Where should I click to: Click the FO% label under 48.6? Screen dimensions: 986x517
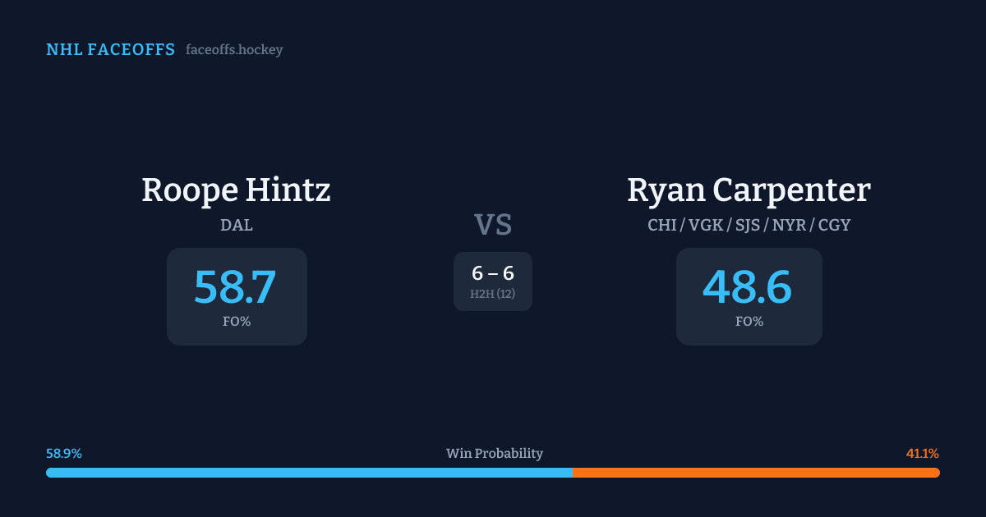749,322
